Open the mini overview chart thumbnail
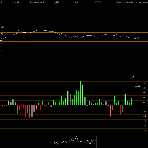The image size is (148, 148). pos(73,142)
